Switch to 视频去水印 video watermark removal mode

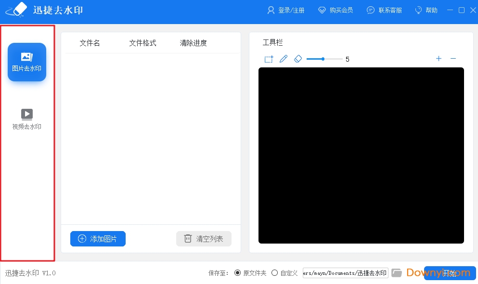tap(26, 117)
